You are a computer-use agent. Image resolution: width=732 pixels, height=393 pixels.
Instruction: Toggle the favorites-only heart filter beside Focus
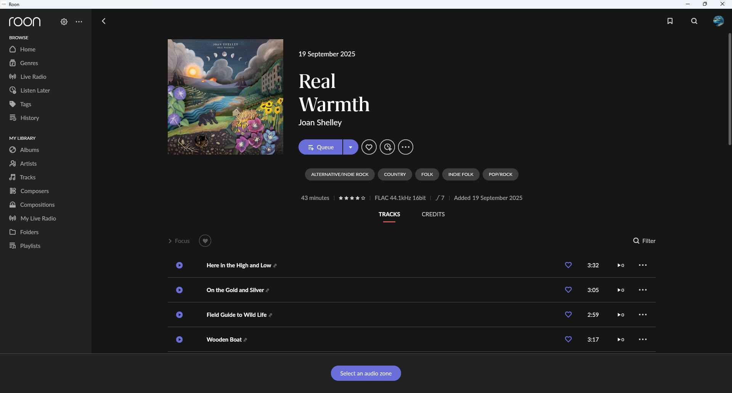click(205, 241)
